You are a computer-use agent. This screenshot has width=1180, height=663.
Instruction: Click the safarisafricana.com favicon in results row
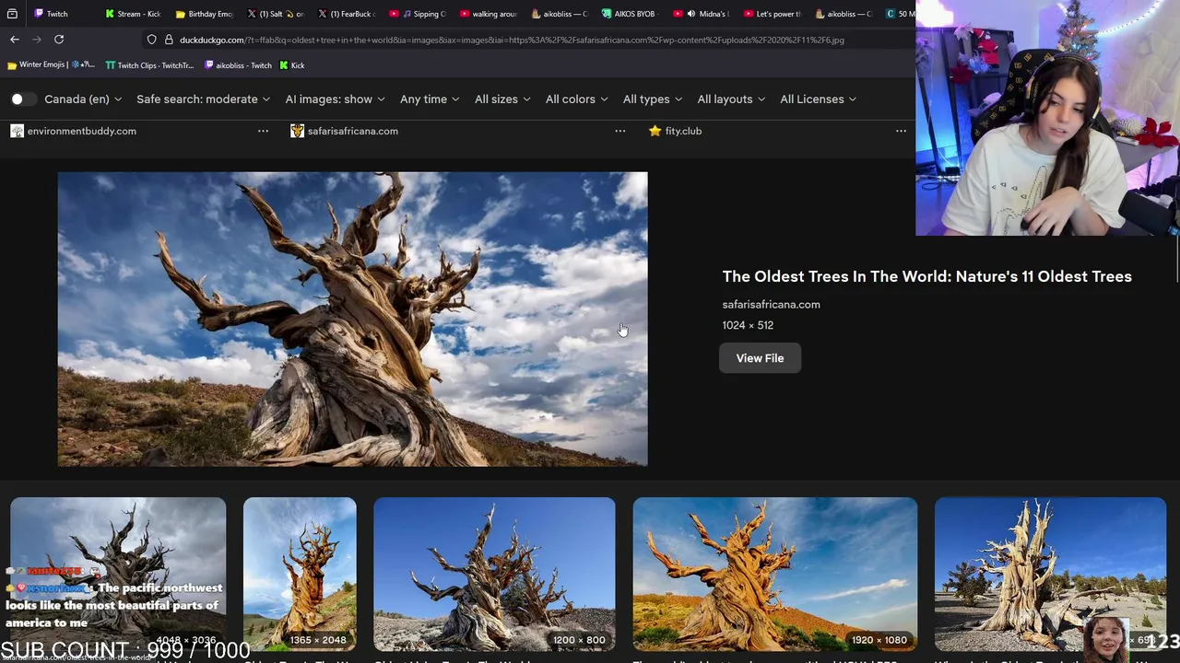[x=297, y=131]
